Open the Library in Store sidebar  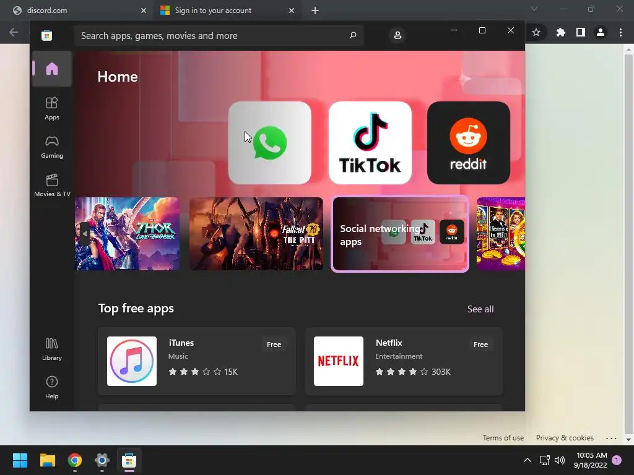tap(52, 349)
